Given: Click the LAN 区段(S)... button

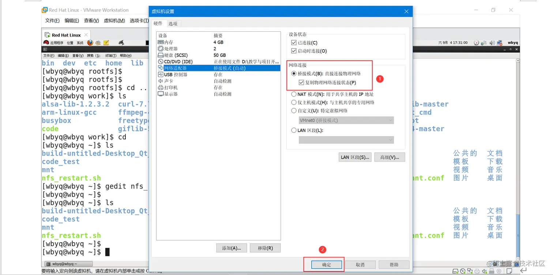Looking at the screenshot, I should [x=355, y=157].
